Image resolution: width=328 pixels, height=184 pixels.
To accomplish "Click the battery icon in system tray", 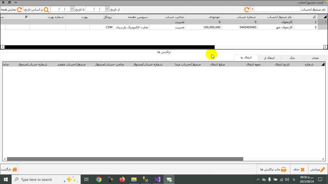I will pos(275,179).
